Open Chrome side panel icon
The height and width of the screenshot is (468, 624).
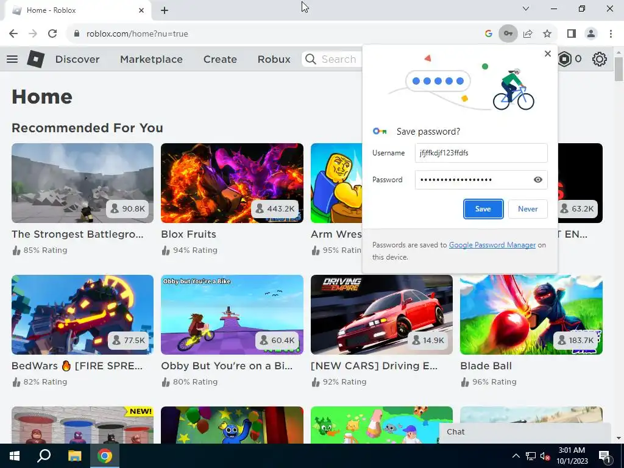click(572, 34)
